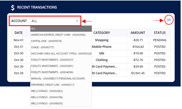Pick Preferred Credit Line (XXXX6311)
Screen dimensions: 182x109
tap(61, 85)
